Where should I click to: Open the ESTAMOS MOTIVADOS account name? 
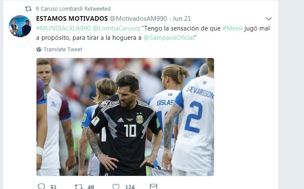pos(72,19)
